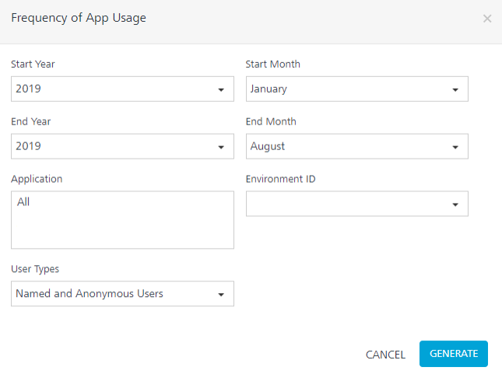Click the GENERATE button

coord(453,354)
